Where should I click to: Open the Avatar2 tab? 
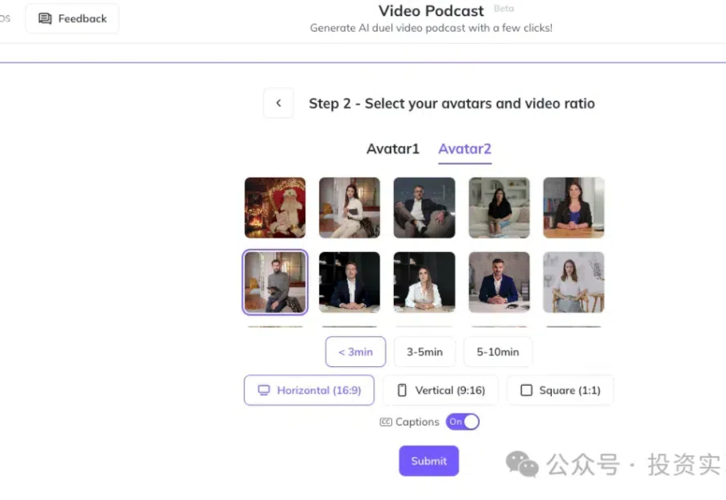pyautogui.click(x=465, y=150)
